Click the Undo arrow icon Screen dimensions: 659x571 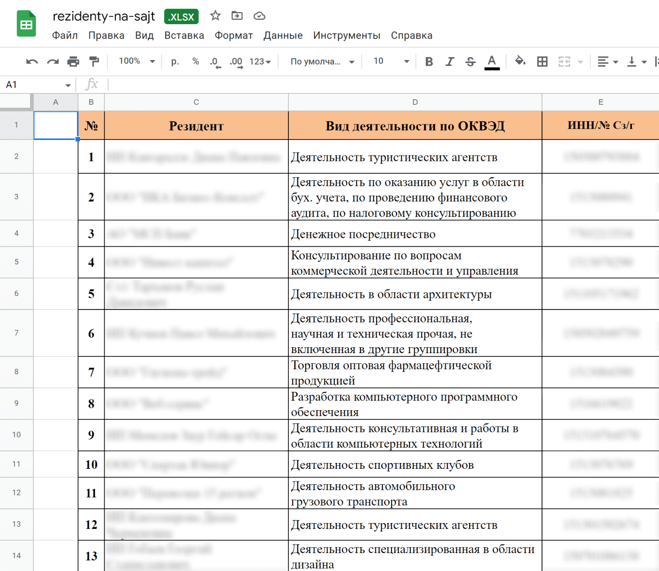[x=32, y=62]
